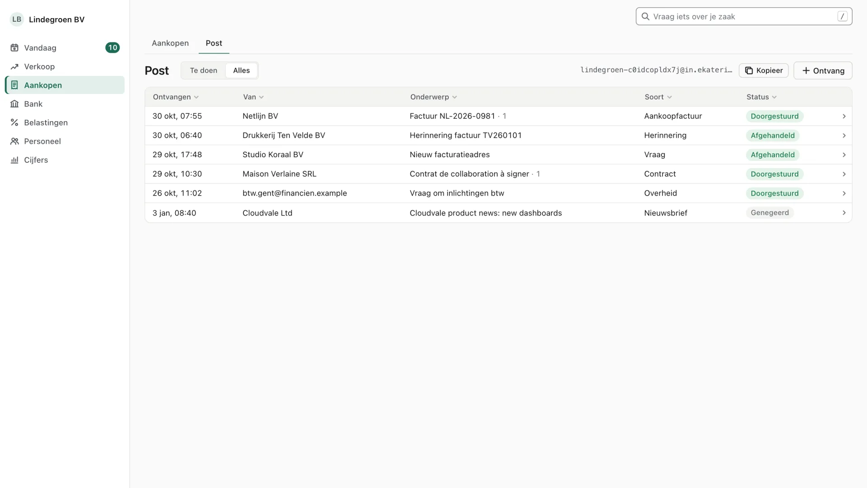
Task: Open btw.gent row chevron arrow
Action: 844,193
